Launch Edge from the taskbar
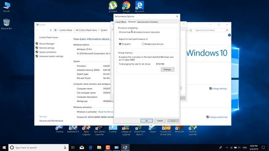Screen dimensions: 269x151 (x=90, y=147)
